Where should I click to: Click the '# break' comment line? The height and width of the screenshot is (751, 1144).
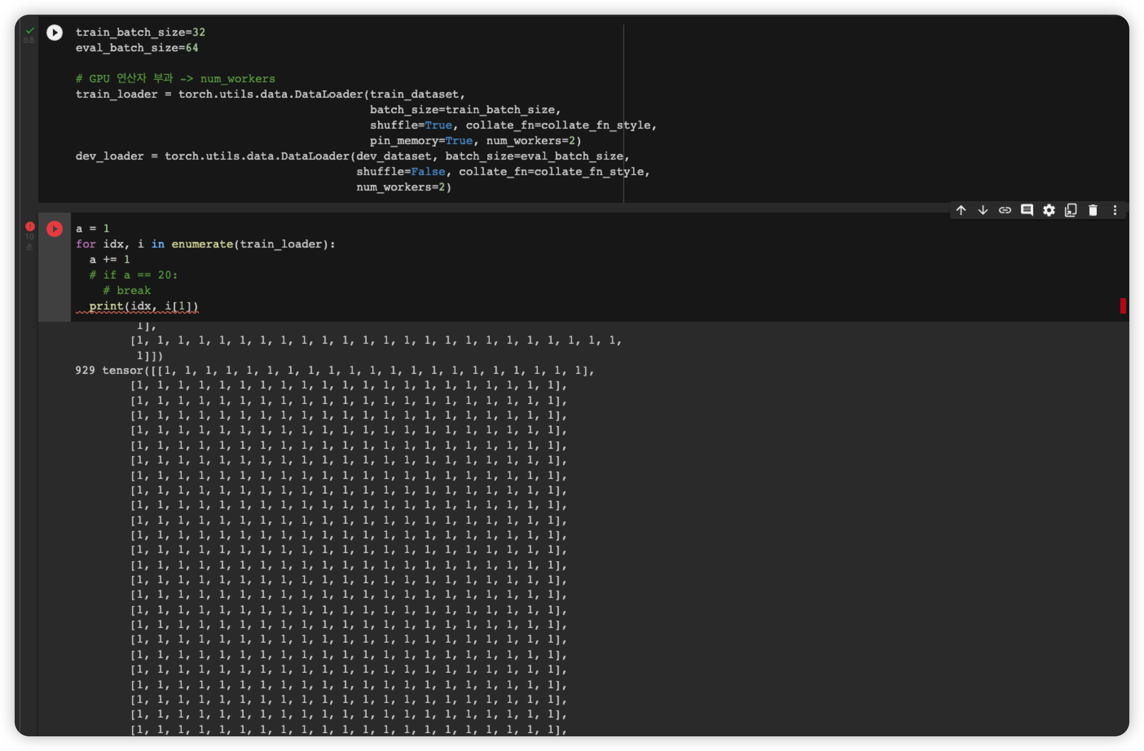point(127,291)
